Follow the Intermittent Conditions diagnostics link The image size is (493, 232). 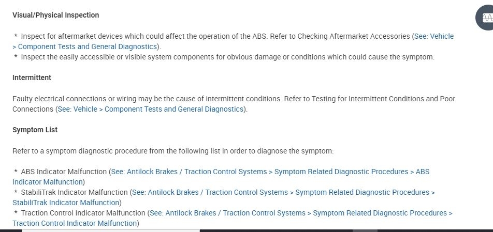[150, 110]
